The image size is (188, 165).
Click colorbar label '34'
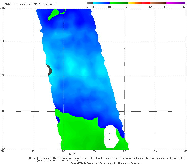[127, 7]
